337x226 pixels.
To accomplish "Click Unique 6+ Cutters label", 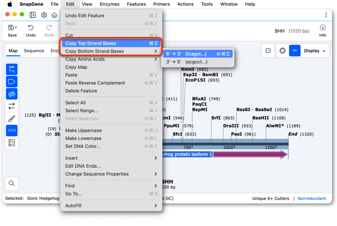I will 271,198.
